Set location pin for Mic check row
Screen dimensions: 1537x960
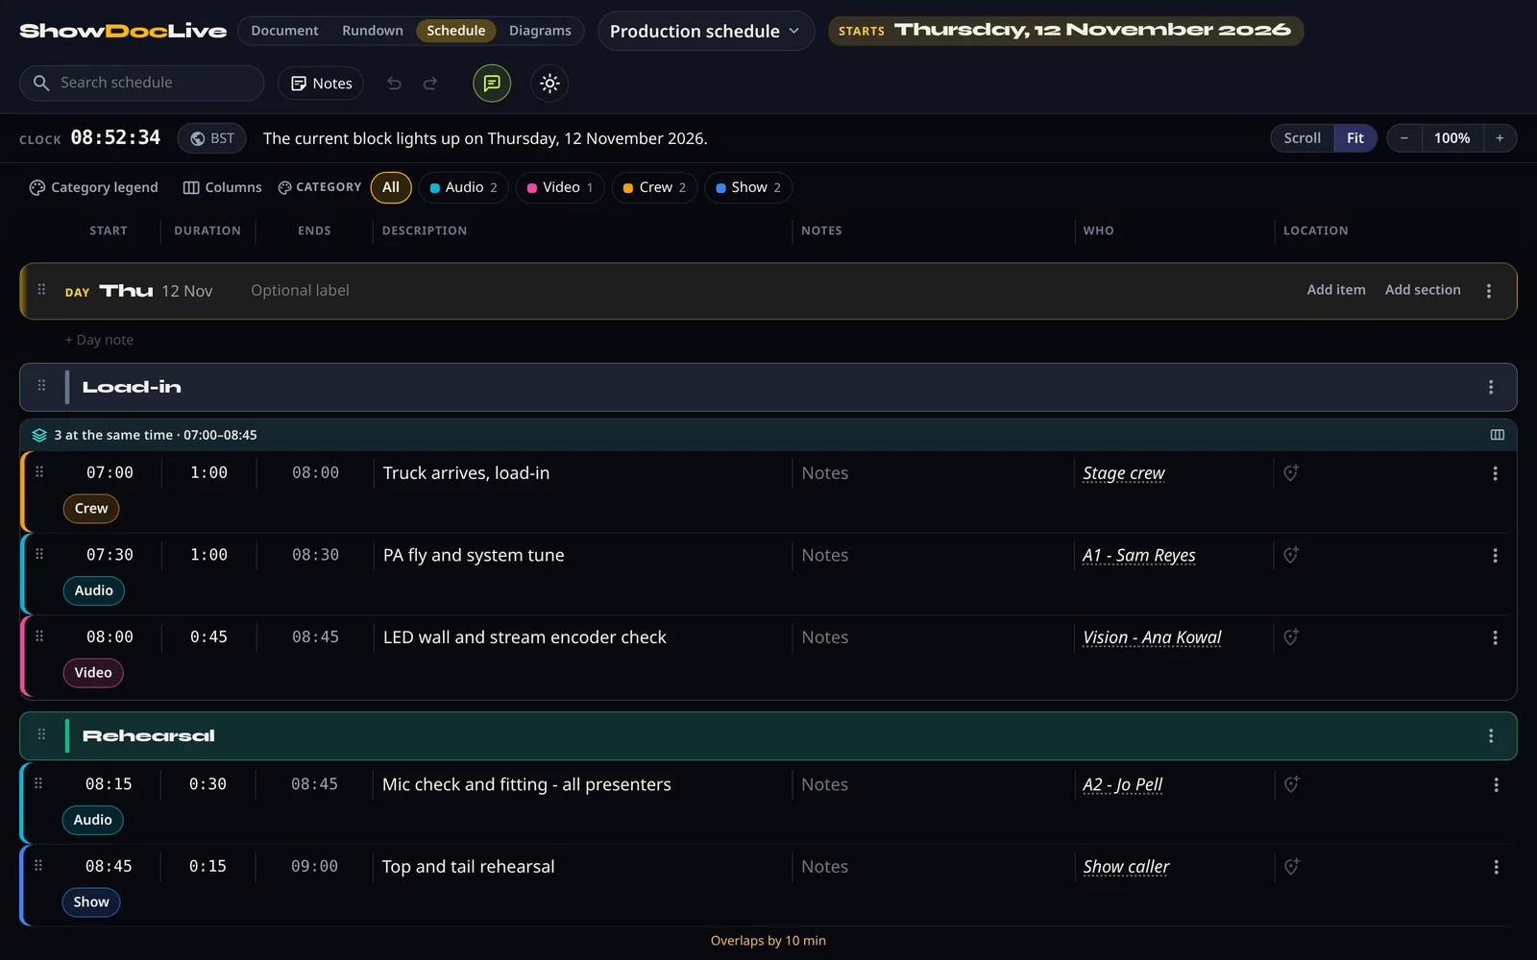coord(1292,784)
